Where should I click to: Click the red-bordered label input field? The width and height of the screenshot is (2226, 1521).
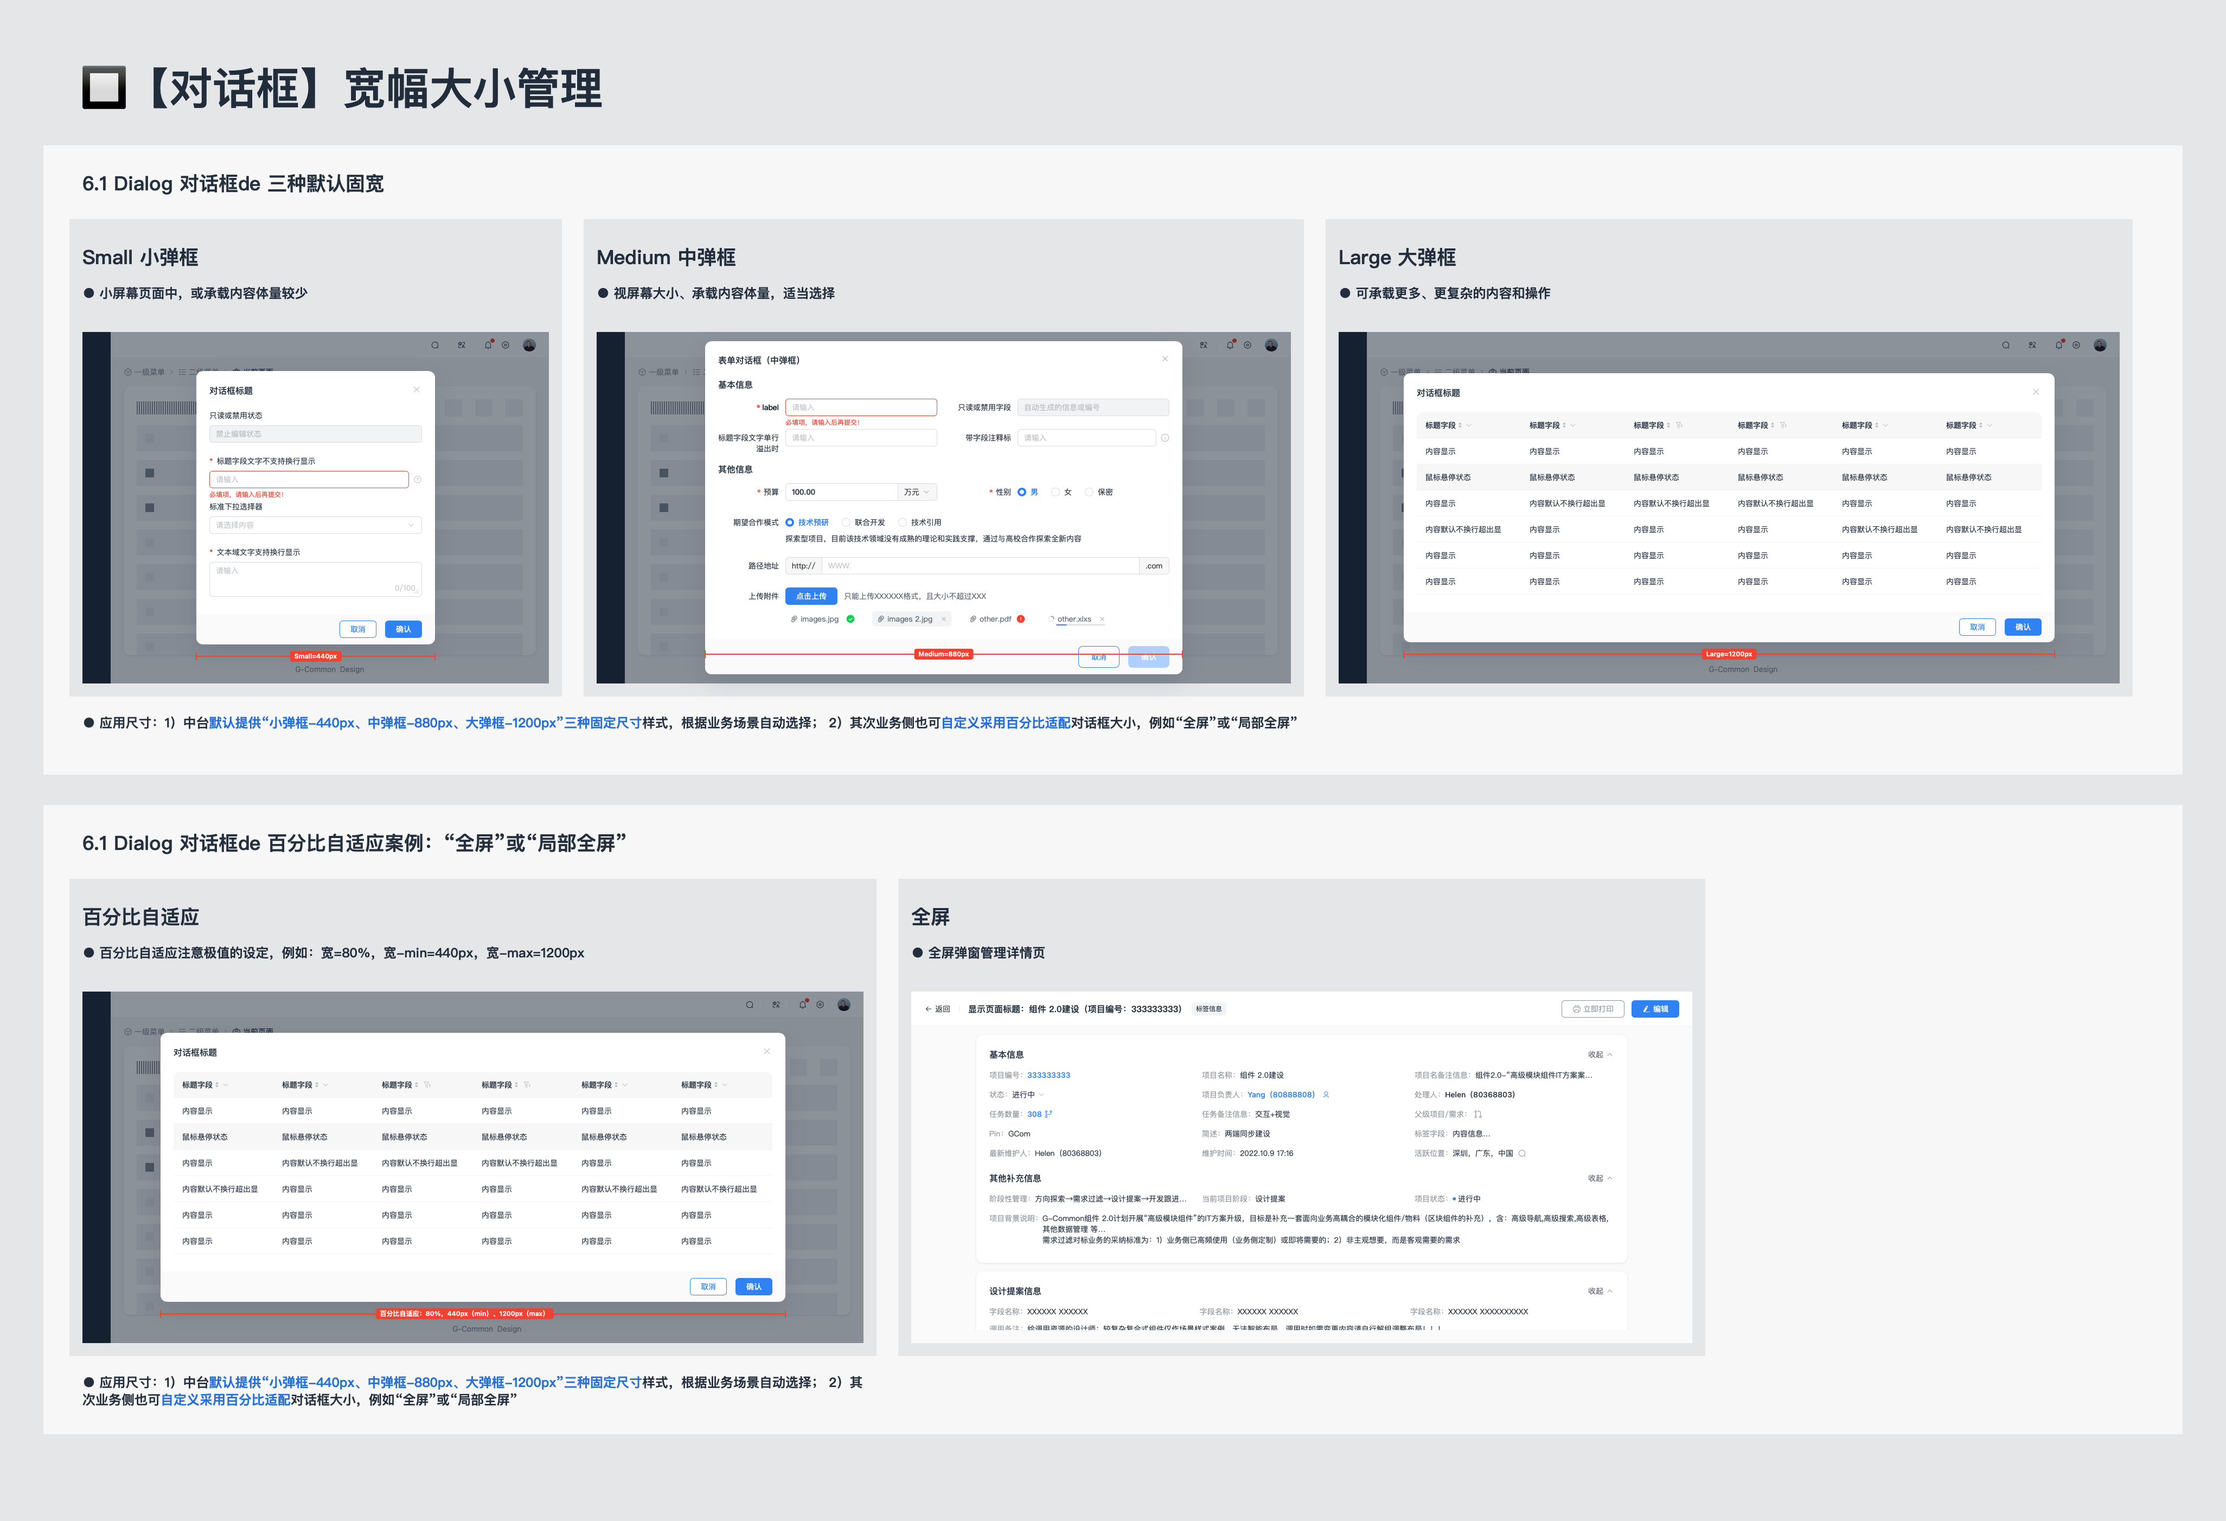(x=860, y=407)
